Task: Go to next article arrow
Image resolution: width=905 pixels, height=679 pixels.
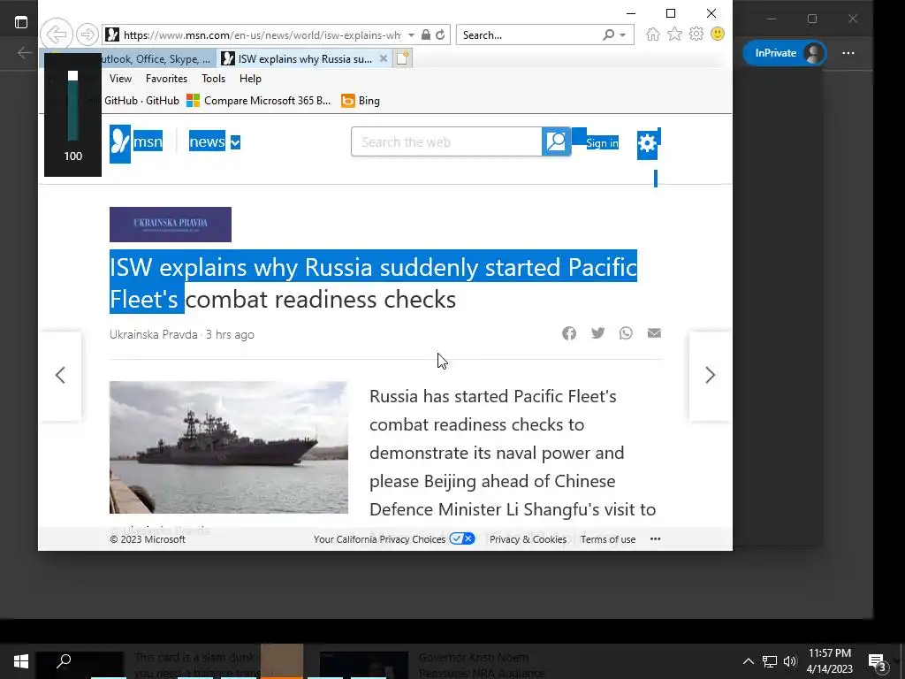Action: click(x=711, y=375)
